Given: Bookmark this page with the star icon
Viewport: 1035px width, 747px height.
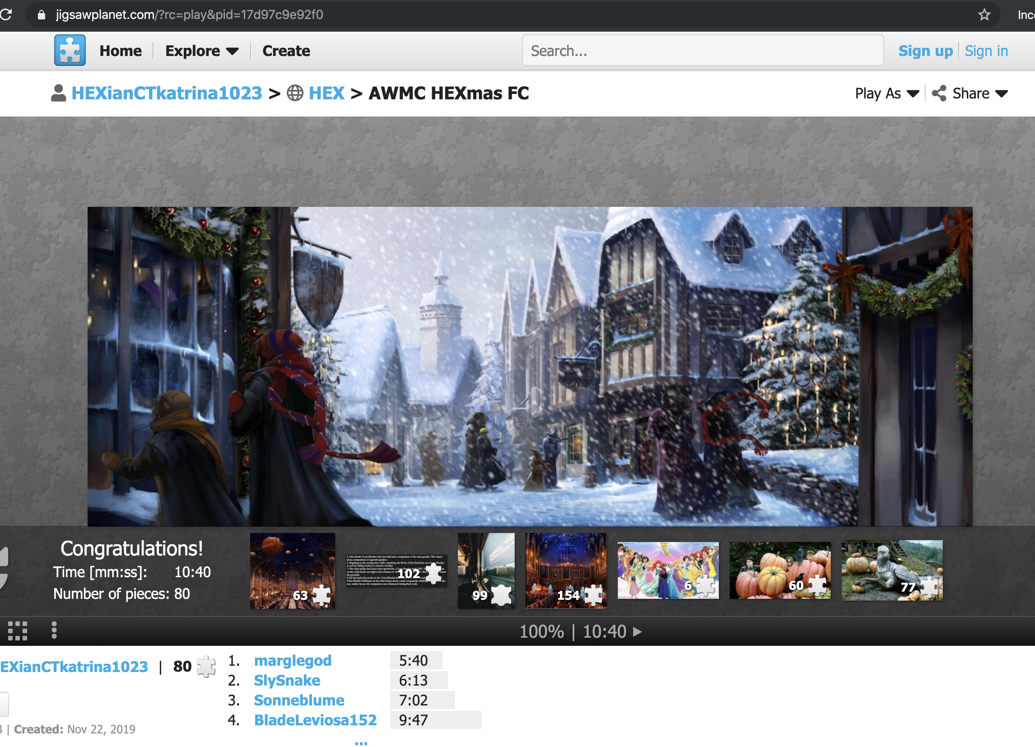Looking at the screenshot, I should pyautogui.click(x=984, y=14).
